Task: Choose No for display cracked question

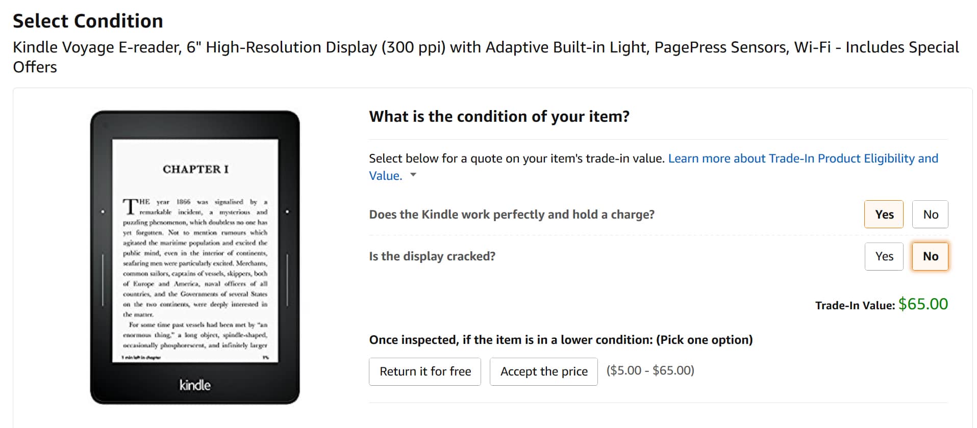Action: click(x=930, y=256)
